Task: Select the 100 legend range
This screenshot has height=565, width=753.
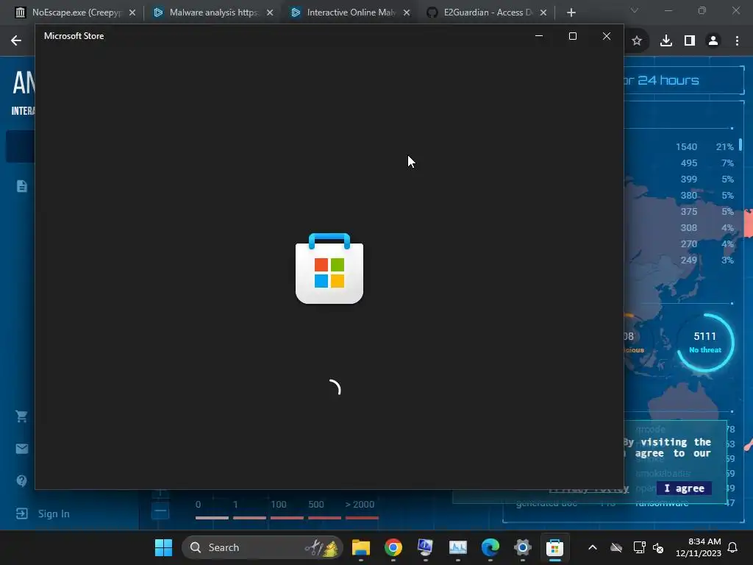Action: point(288,509)
